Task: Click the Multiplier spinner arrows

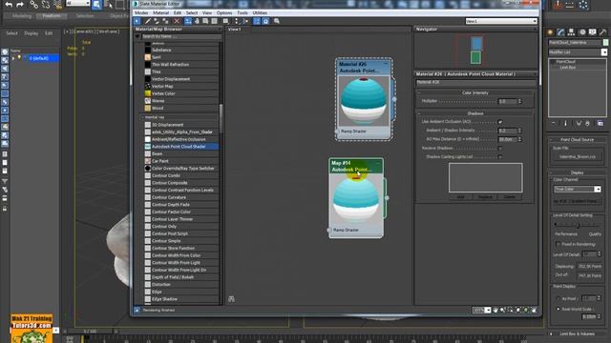Action: pyautogui.click(x=519, y=101)
